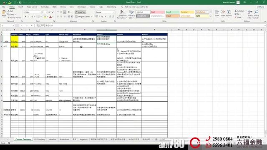Increase the indent
This screenshot has width=267, height=150.
[72, 17]
